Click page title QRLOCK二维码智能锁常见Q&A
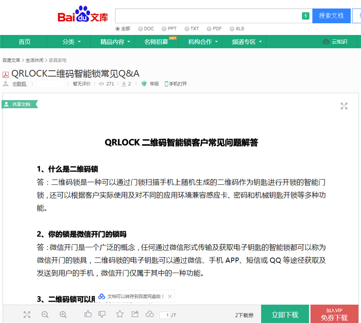Image resolution: width=361 pixels, height=323 pixels. (x=75, y=73)
